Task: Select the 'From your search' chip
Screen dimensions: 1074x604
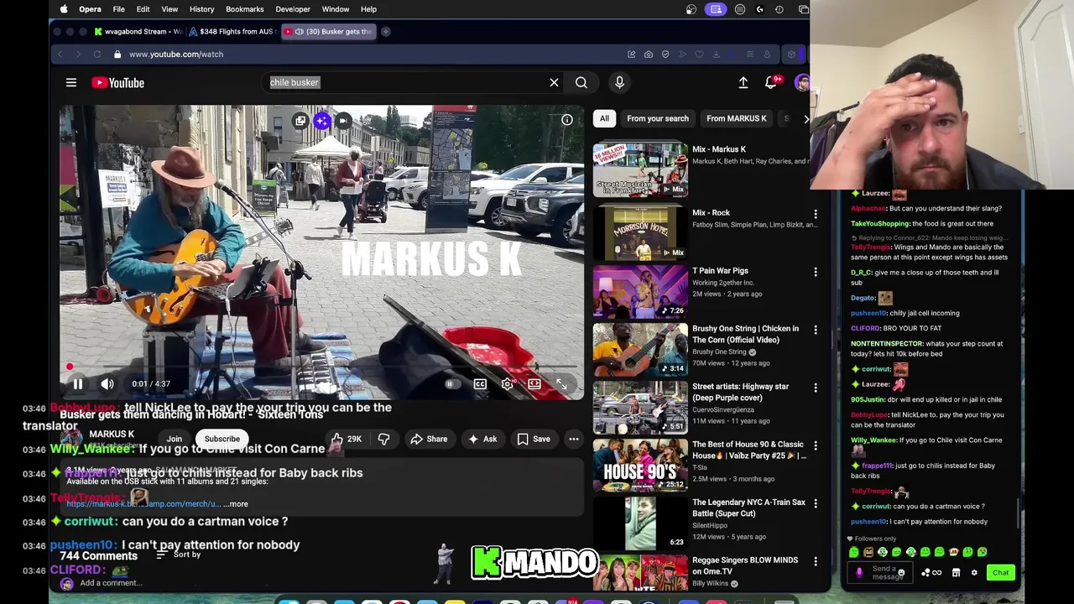Action: pos(658,118)
